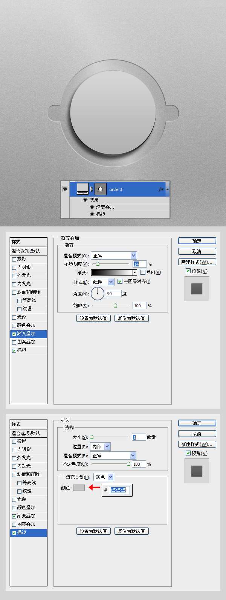Open the 混合模式 dropdown in the 渐变叠加 dialog

coord(114,255)
